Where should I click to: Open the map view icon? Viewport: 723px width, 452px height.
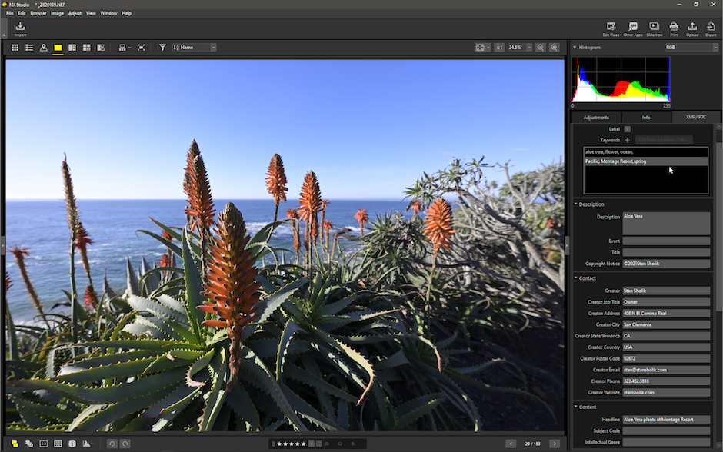click(x=43, y=48)
